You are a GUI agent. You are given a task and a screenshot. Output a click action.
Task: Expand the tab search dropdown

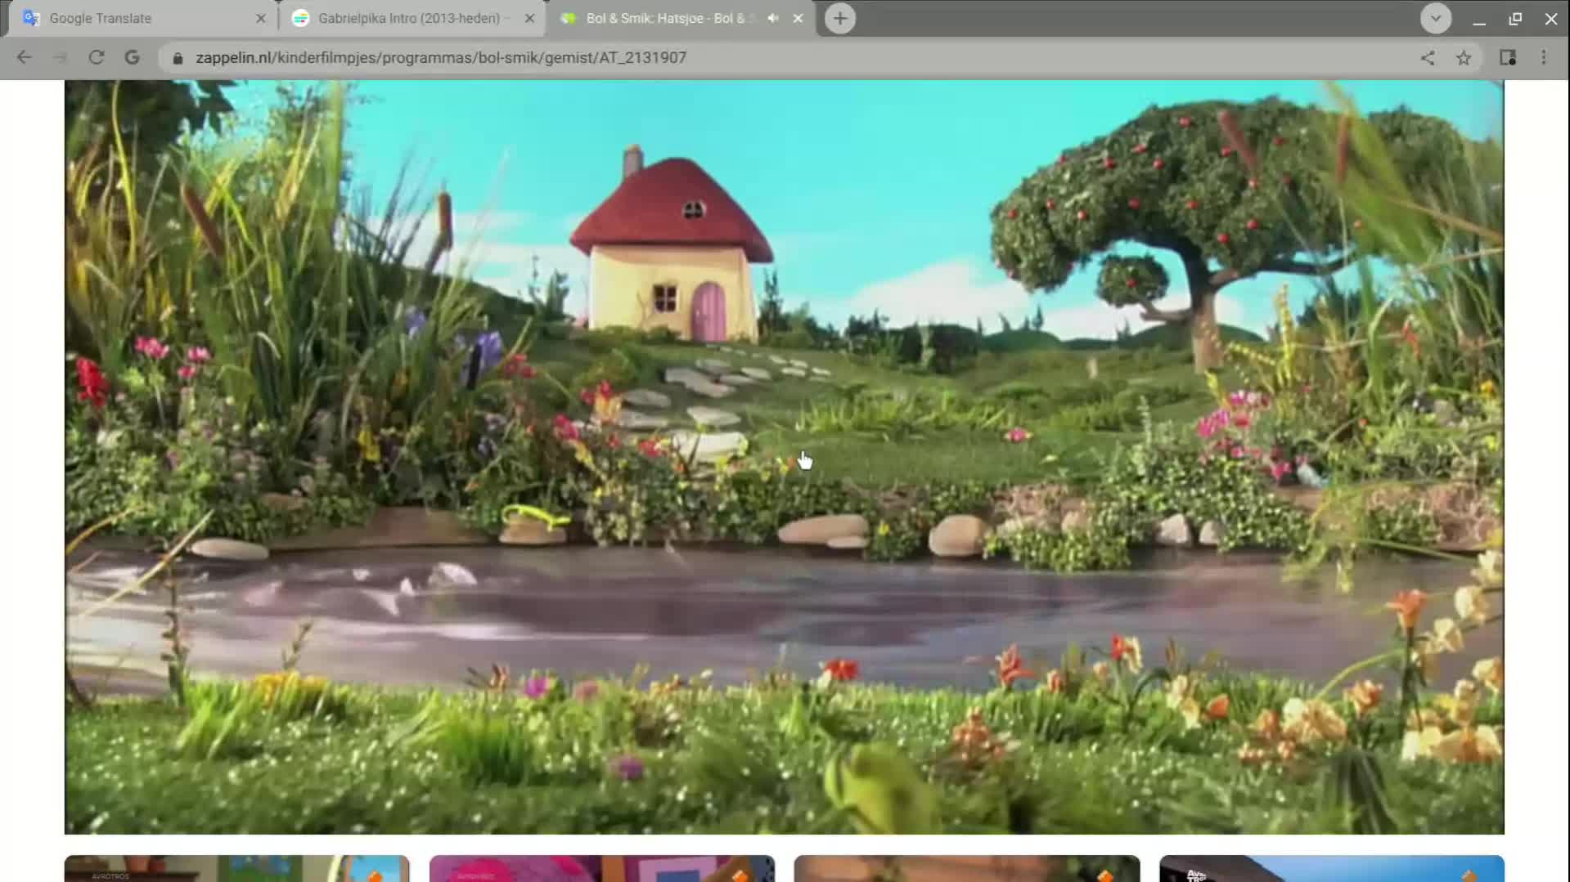(x=1435, y=18)
